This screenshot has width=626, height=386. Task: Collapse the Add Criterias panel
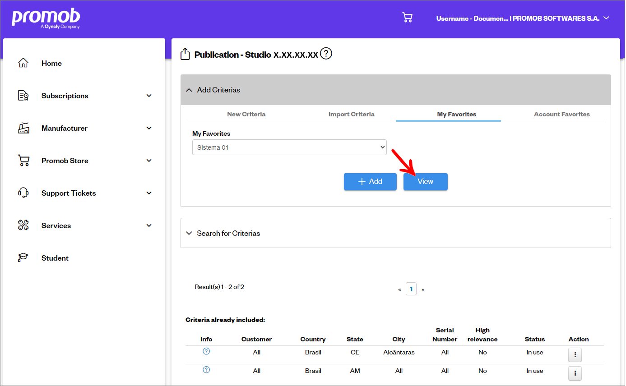[x=395, y=90]
